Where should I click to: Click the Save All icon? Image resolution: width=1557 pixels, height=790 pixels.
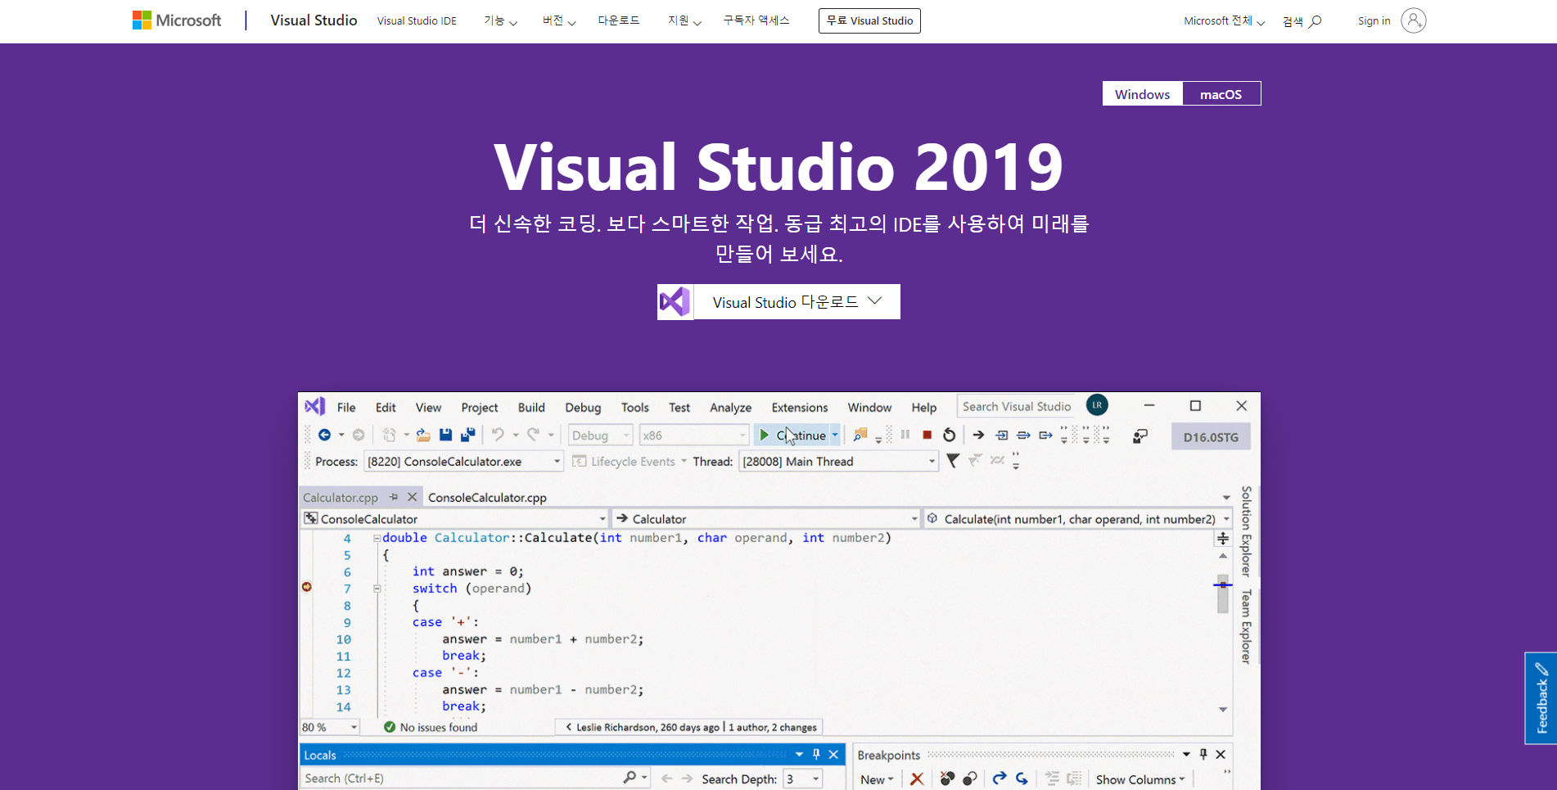click(x=468, y=435)
